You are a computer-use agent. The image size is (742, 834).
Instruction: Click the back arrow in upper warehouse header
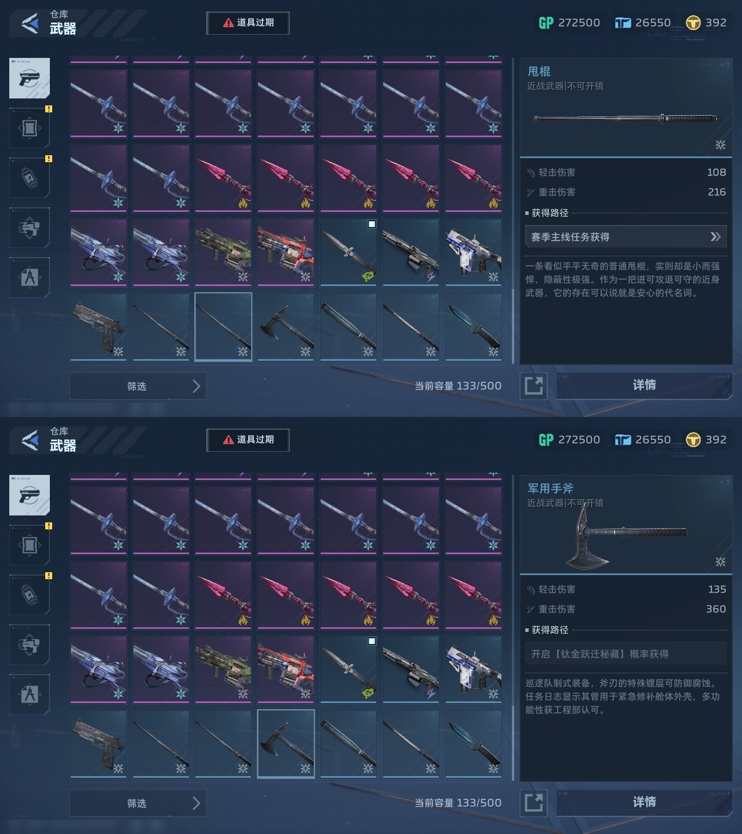30,23
